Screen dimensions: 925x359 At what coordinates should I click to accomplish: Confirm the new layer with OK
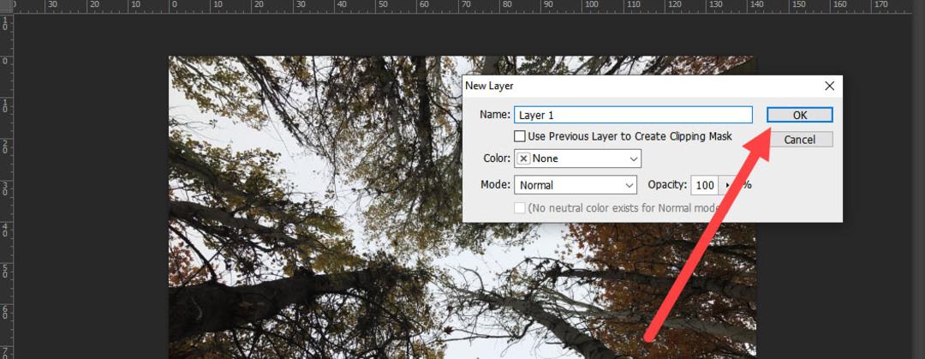click(799, 115)
